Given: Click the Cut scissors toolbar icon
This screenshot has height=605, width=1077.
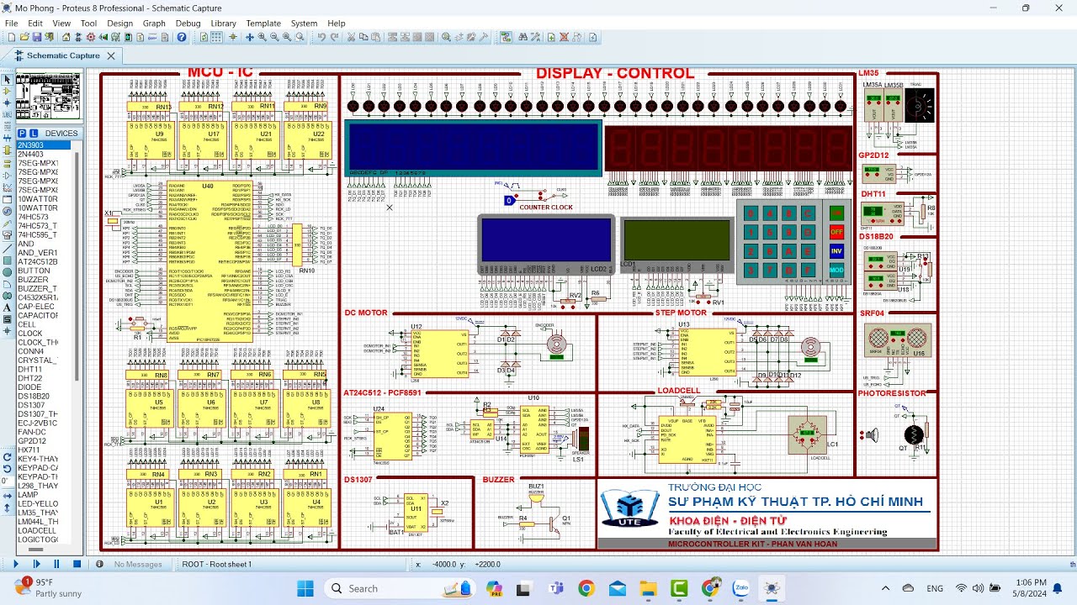Looking at the screenshot, I should pos(352,37).
